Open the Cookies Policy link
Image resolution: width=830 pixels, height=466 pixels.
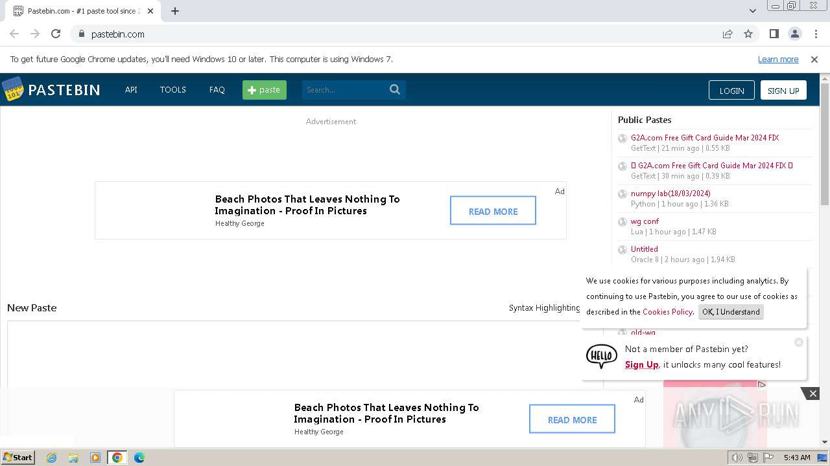click(667, 312)
